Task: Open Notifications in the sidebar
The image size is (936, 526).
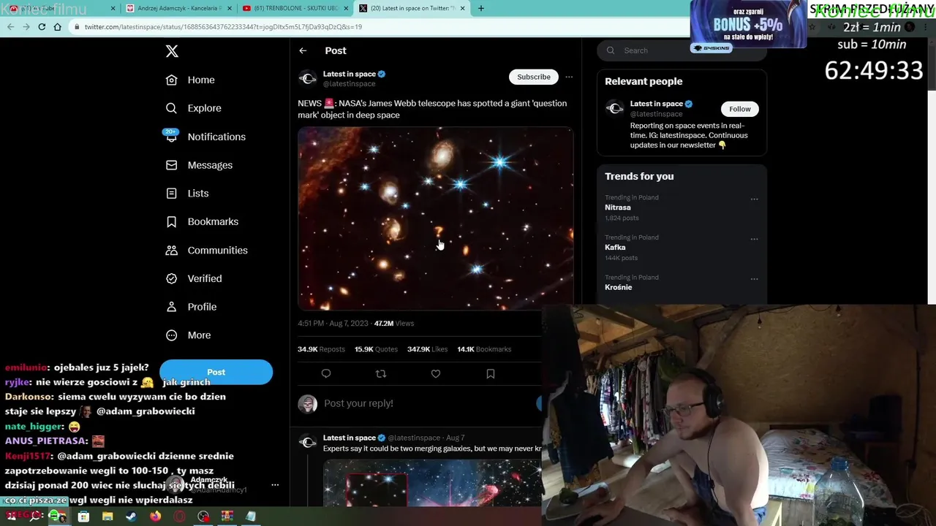Action: (x=205, y=137)
